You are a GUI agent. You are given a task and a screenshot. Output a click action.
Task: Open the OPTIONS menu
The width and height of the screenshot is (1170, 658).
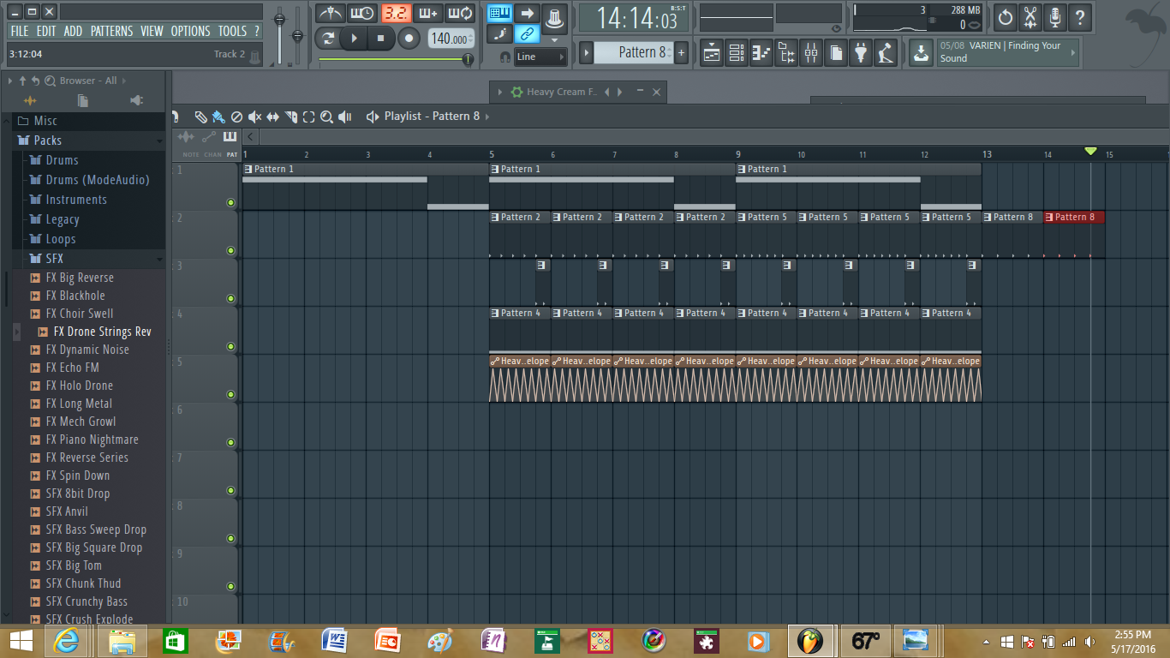pyautogui.click(x=190, y=31)
